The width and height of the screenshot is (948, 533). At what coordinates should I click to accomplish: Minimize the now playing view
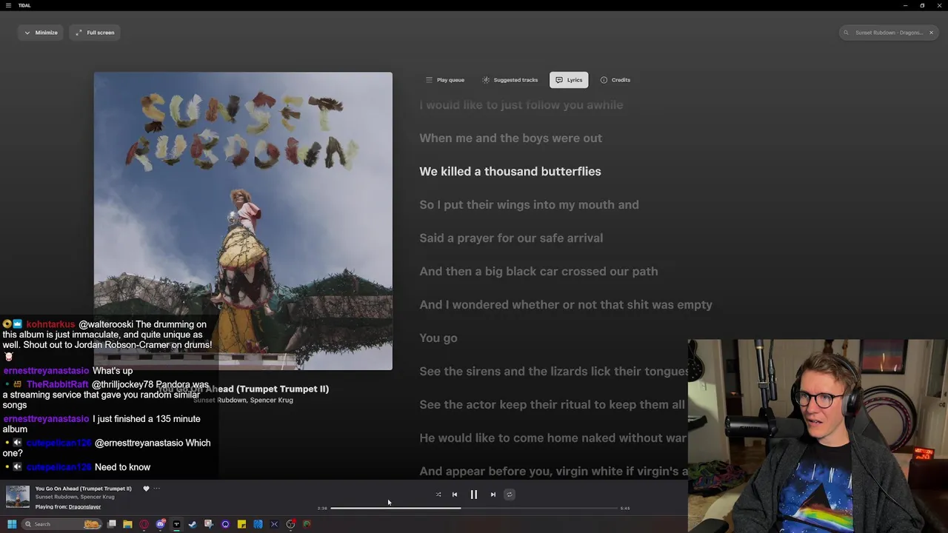point(41,33)
